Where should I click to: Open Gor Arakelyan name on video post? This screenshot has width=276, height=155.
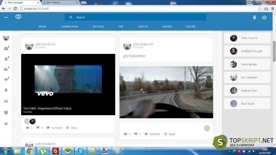(x=45, y=44)
